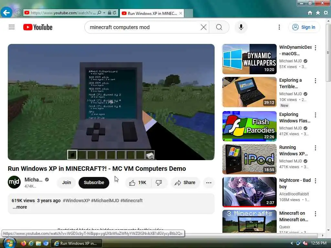Open browser Tools gear icon
This screenshot has width=331, height=248.
[326, 13]
